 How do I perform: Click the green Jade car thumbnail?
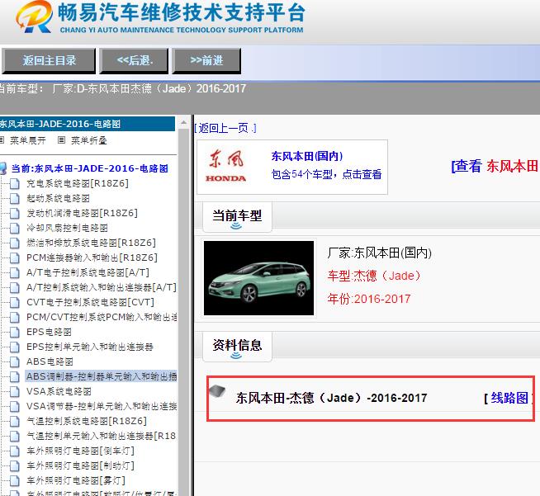[x=258, y=278]
